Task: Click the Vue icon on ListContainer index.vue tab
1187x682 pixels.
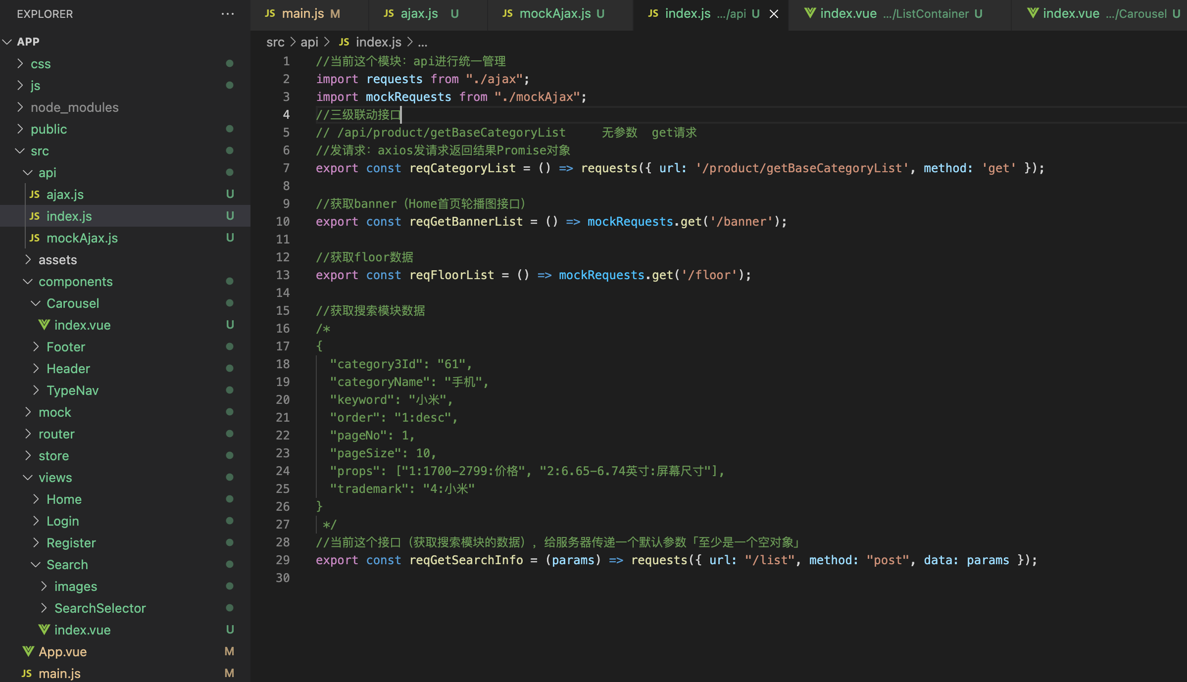Action: pyautogui.click(x=810, y=13)
